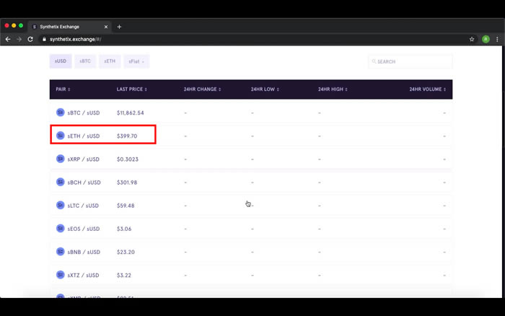This screenshot has width=505, height=316.
Task: Open the sFiat dropdown filter
Action: (x=136, y=61)
